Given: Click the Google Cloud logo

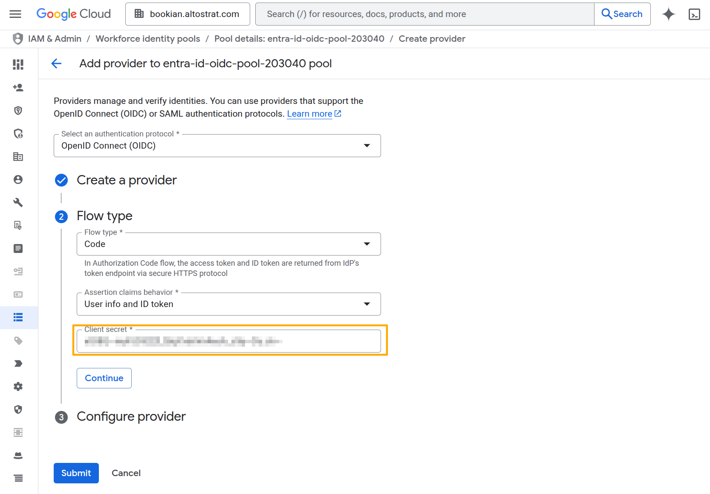Looking at the screenshot, I should tap(73, 14).
